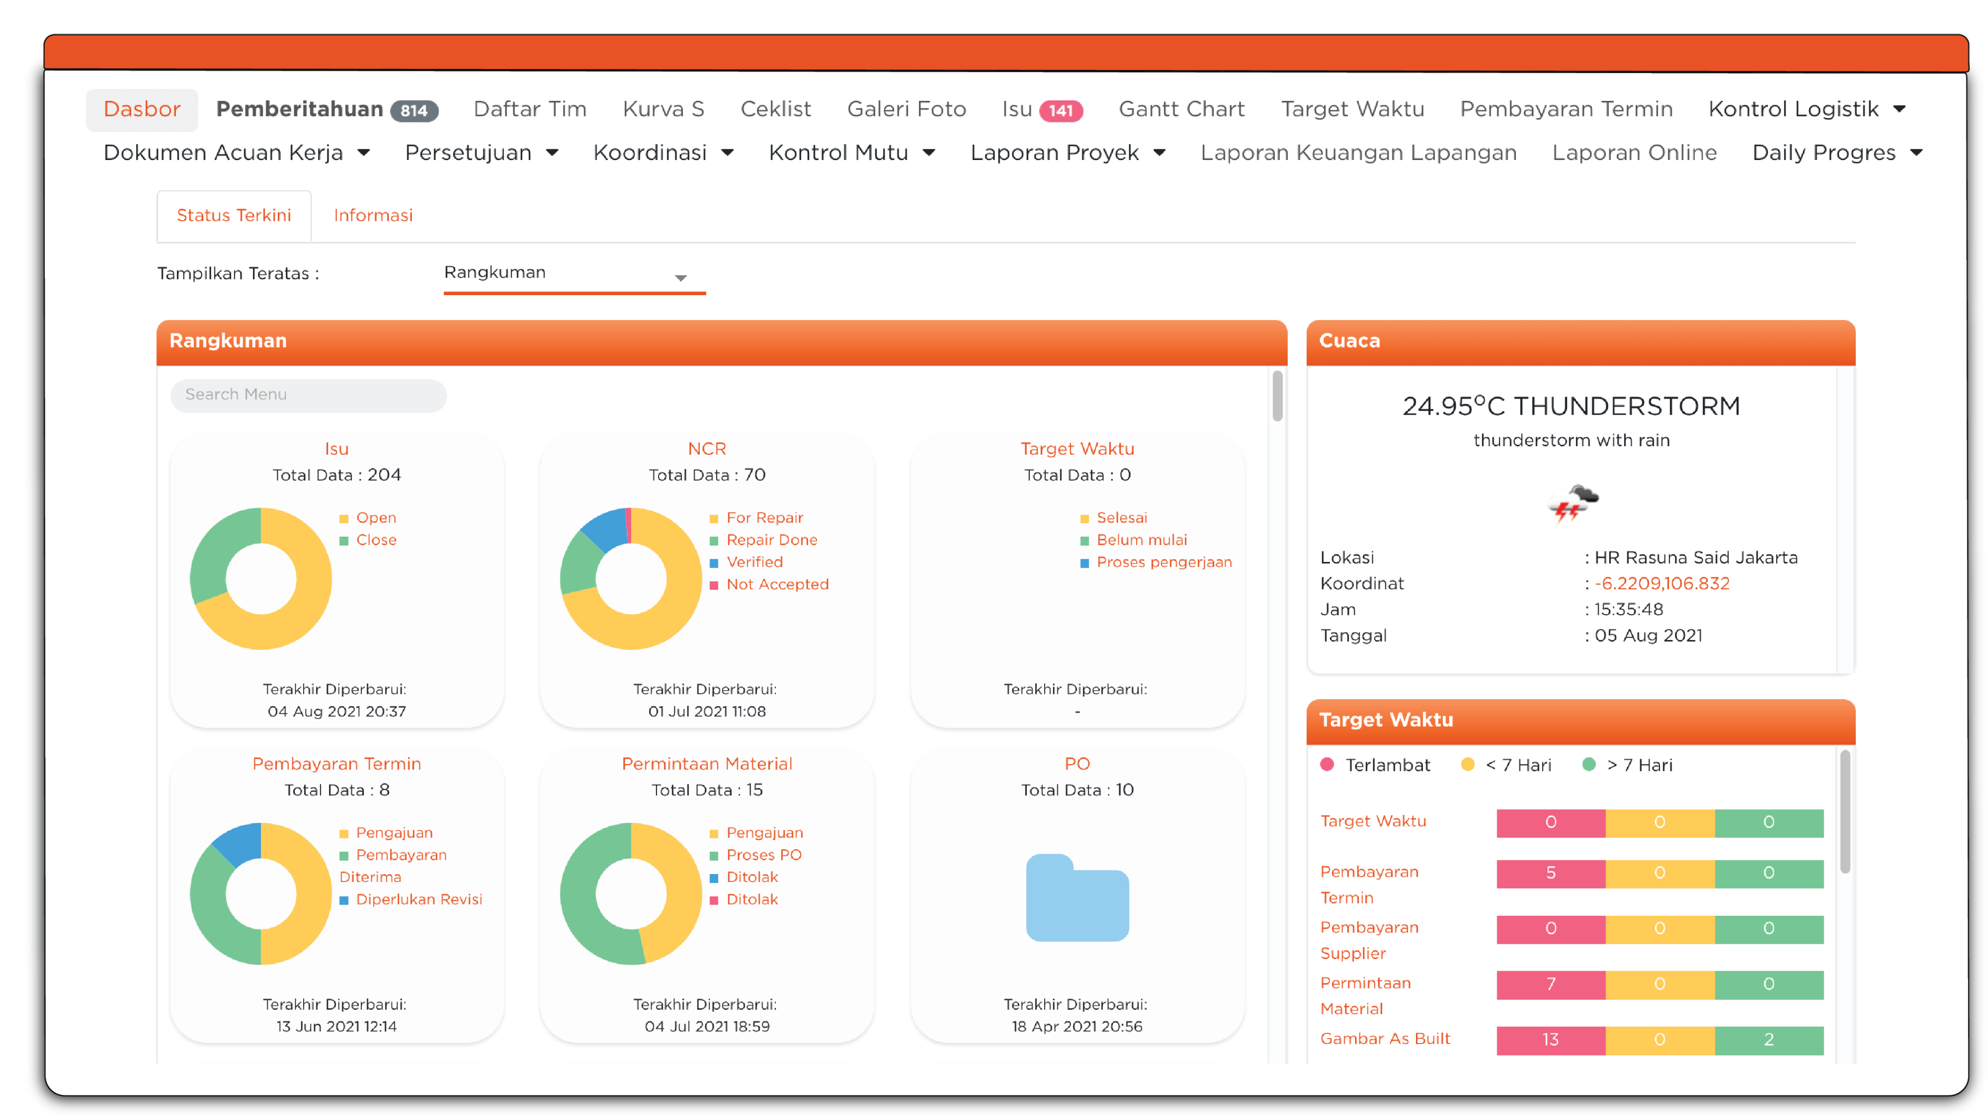Switch to the Status Terkini tab
This screenshot has width=1988, height=1118.
tap(234, 215)
